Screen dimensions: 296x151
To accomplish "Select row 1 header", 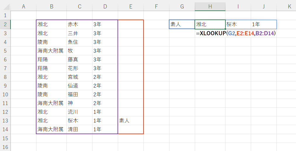I will pyautogui.click(x=5, y=15).
